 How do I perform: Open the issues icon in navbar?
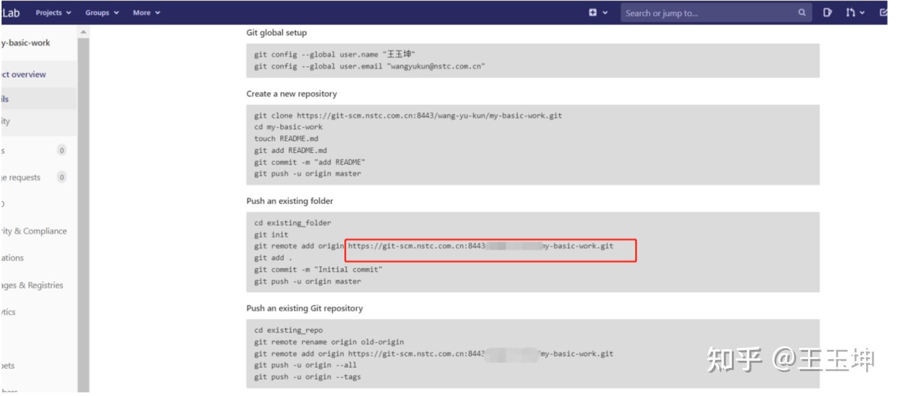click(827, 12)
